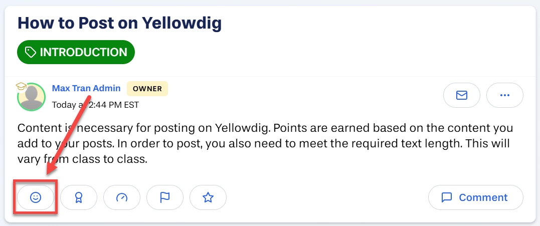Open Max Tran Admin's profile avatar
The width and height of the screenshot is (540, 226).
[x=32, y=97]
